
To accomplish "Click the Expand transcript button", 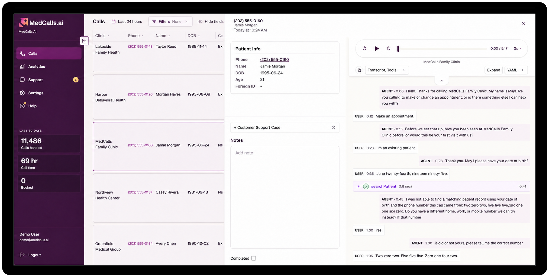I will [x=493, y=70].
